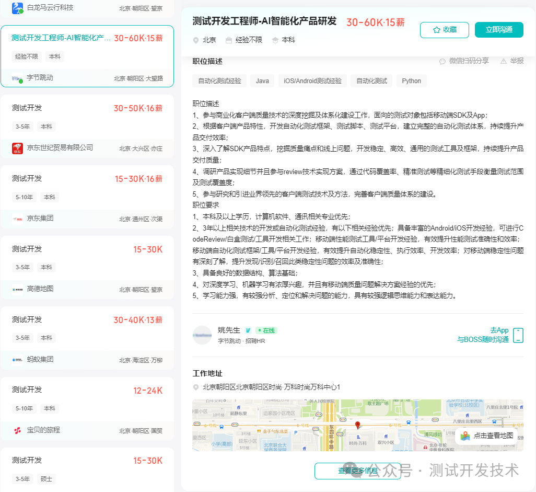Viewport: 536px width, 492px height.
Task: Open 测试开发 30-40K·13薪 job card
Action: [x=87, y=338]
